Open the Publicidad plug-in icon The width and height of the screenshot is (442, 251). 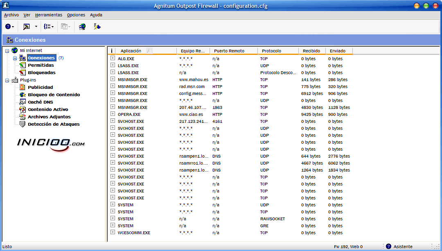tap(23, 87)
